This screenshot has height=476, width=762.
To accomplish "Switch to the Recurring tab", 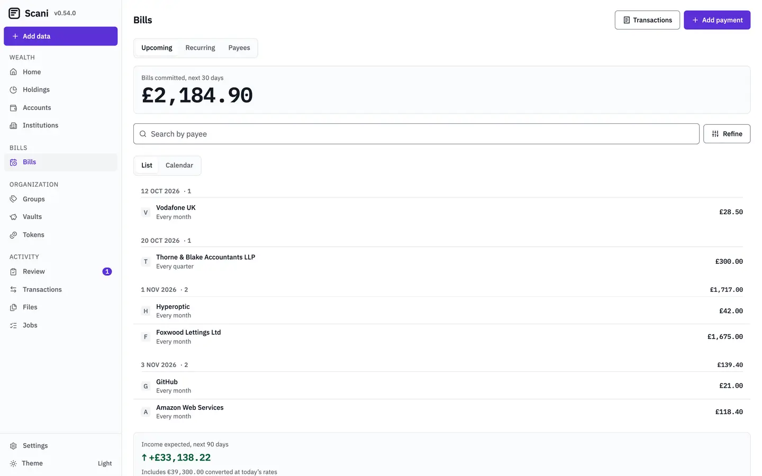I will pos(200,48).
